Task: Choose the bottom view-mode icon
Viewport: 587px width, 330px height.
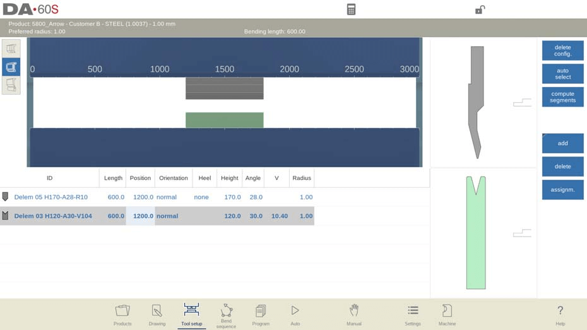Action: pos(11,85)
